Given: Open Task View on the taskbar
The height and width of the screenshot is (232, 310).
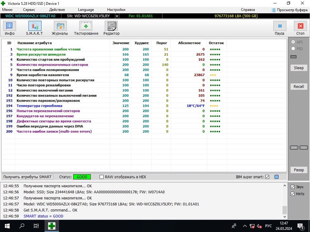Looking at the screenshot, I should [x=36, y=226].
